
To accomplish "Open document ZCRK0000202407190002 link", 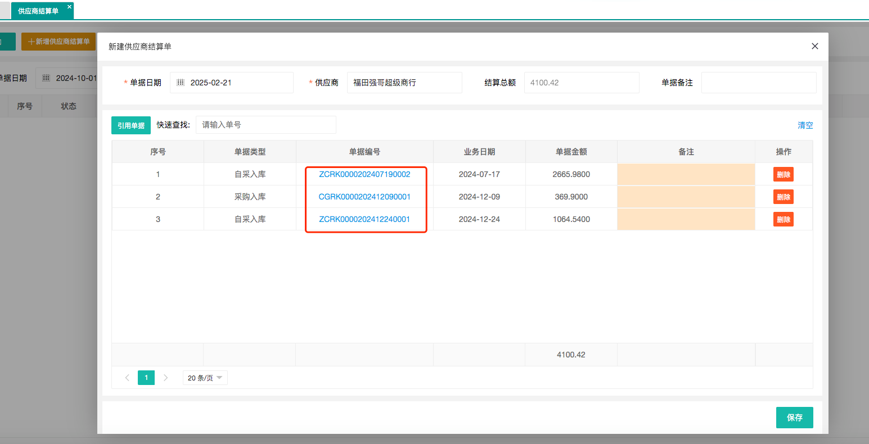I will 364,174.
